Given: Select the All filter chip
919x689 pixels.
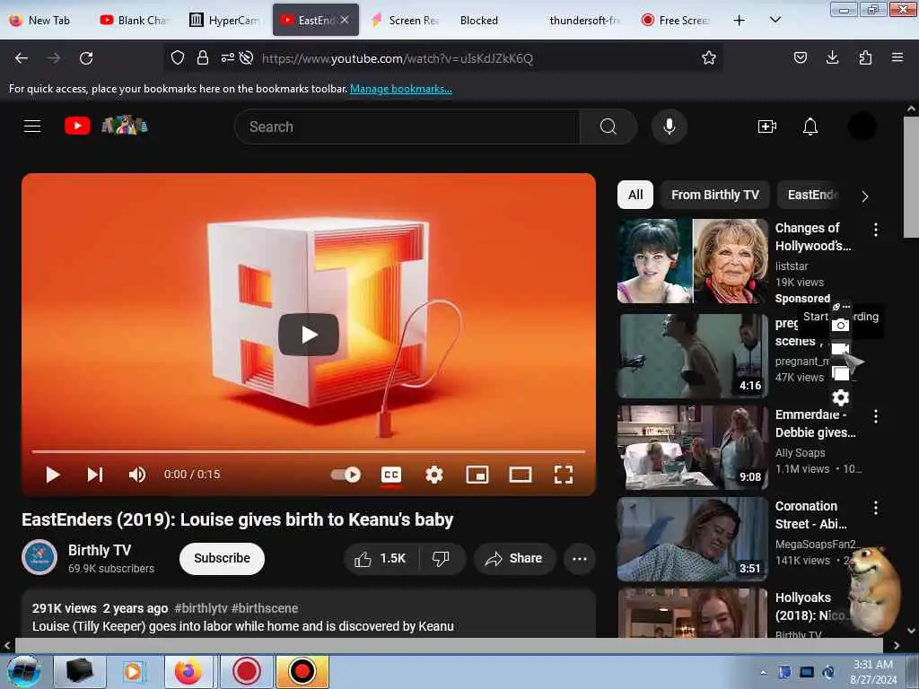Looking at the screenshot, I should point(635,195).
